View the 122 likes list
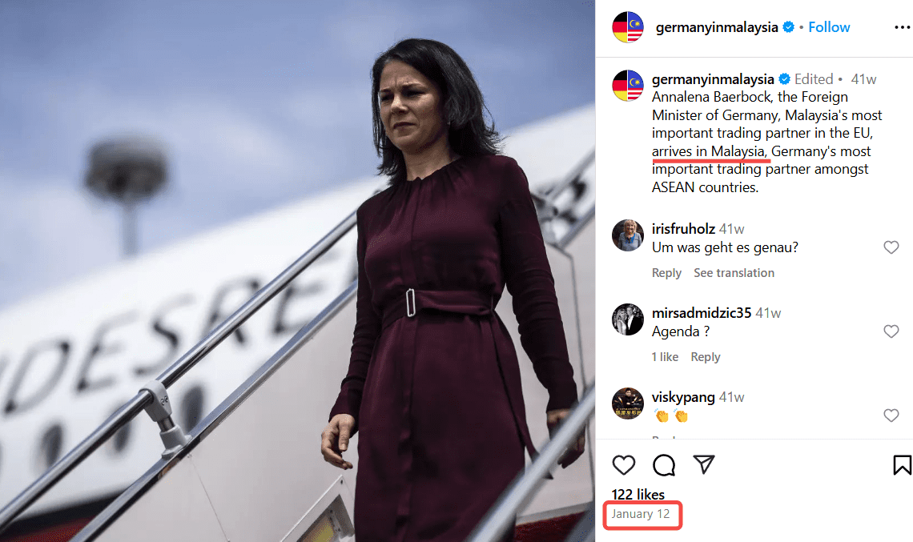 [637, 494]
